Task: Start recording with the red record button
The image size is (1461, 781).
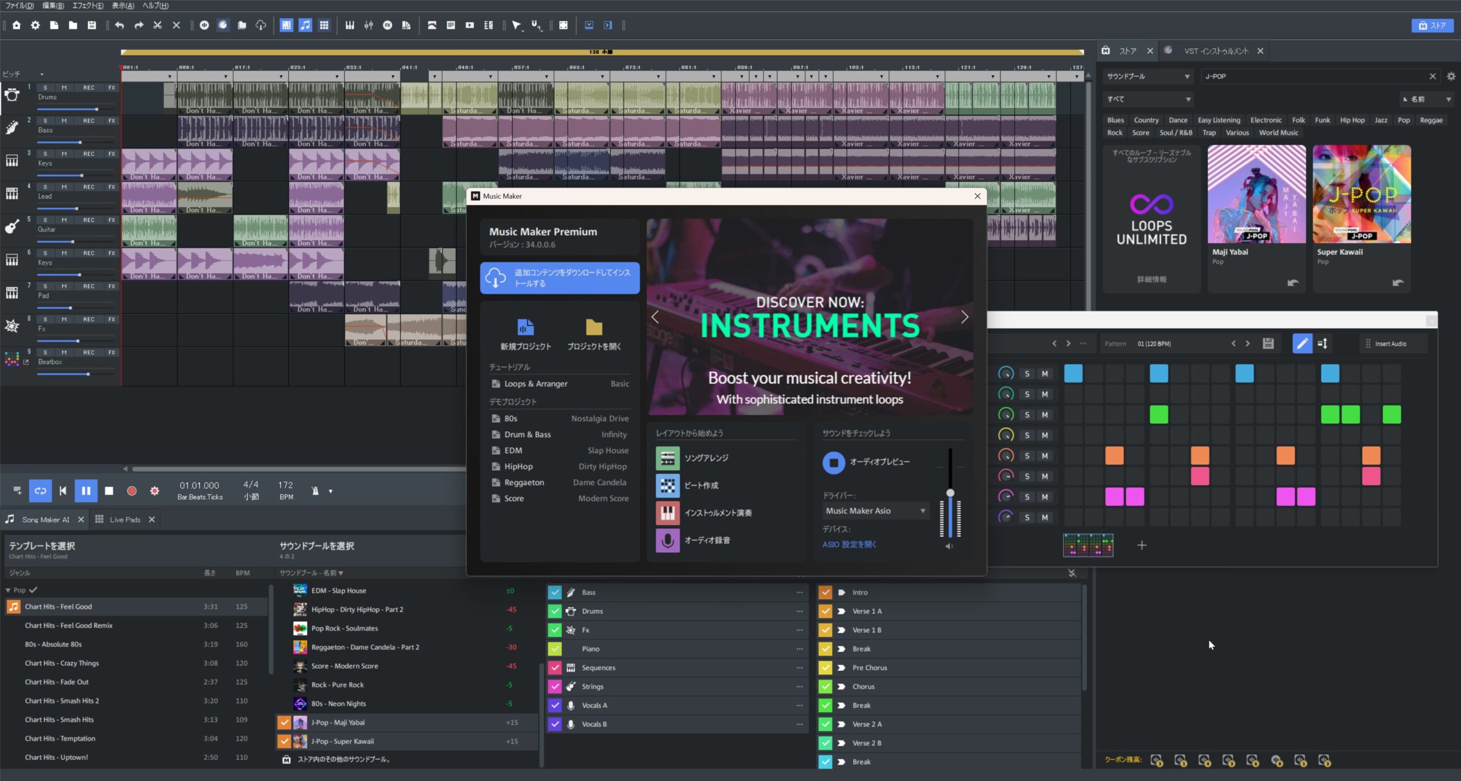Action: 132,491
